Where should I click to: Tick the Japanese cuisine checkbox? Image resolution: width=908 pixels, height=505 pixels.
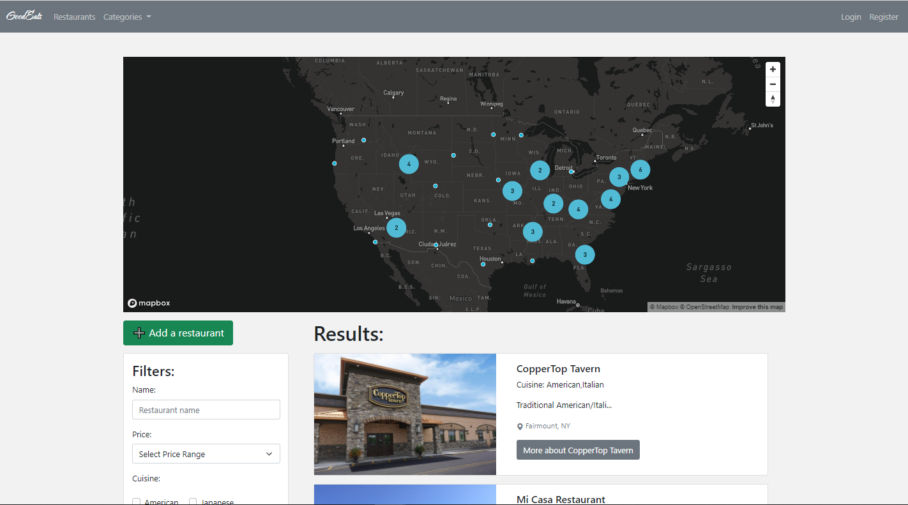pyautogui.click(x=193, y=502)
